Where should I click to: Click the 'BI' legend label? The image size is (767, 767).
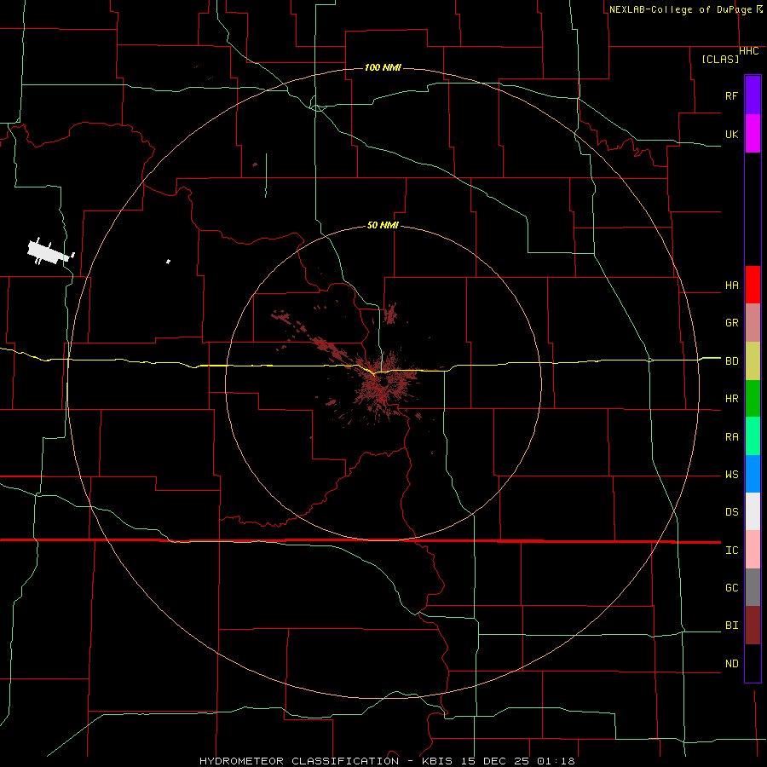(731, 626)
